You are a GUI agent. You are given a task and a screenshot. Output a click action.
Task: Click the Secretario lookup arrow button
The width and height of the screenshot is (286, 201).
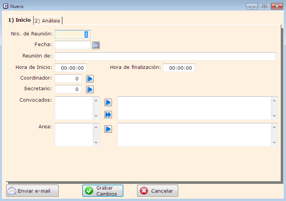tap(89, 89)
